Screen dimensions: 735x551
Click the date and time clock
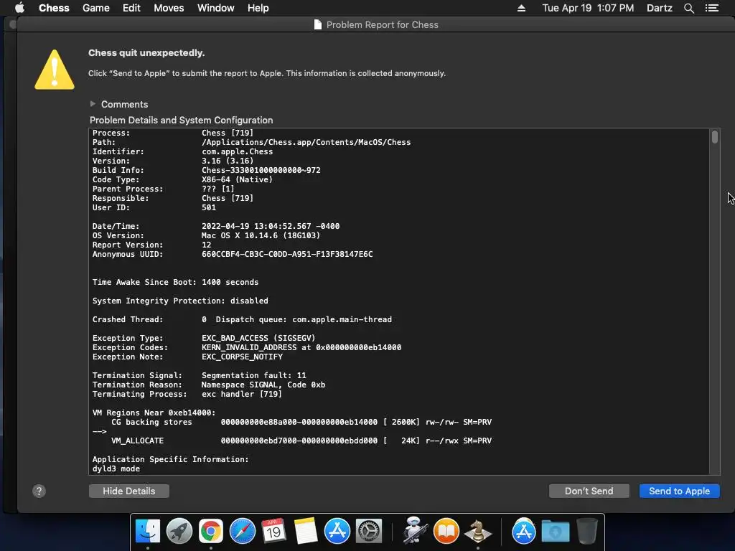click(x=588, y=8)
